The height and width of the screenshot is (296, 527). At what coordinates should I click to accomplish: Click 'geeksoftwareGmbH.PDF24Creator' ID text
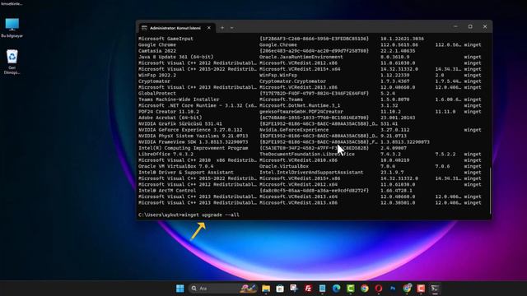[301, 112]
